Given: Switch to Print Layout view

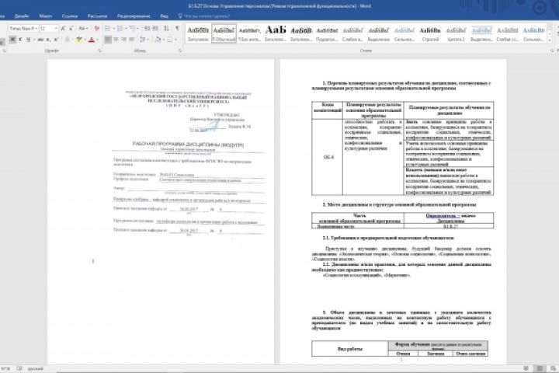Looking at the screenshot, I should point(540,368).
